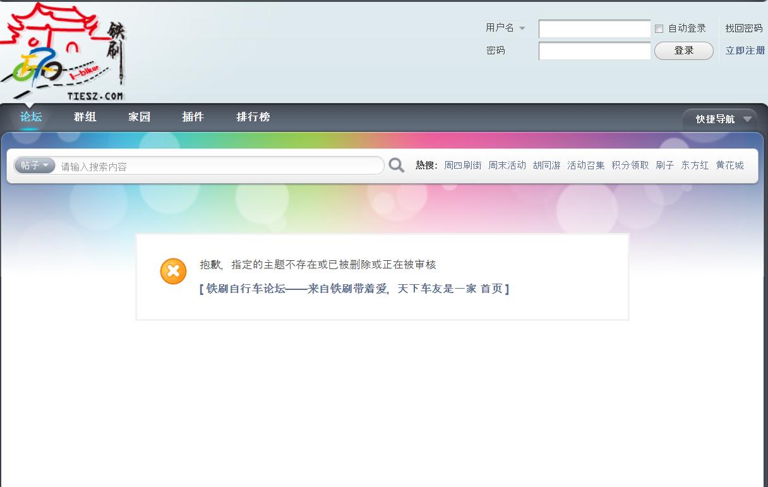Click the orange error cross icon

173,271
